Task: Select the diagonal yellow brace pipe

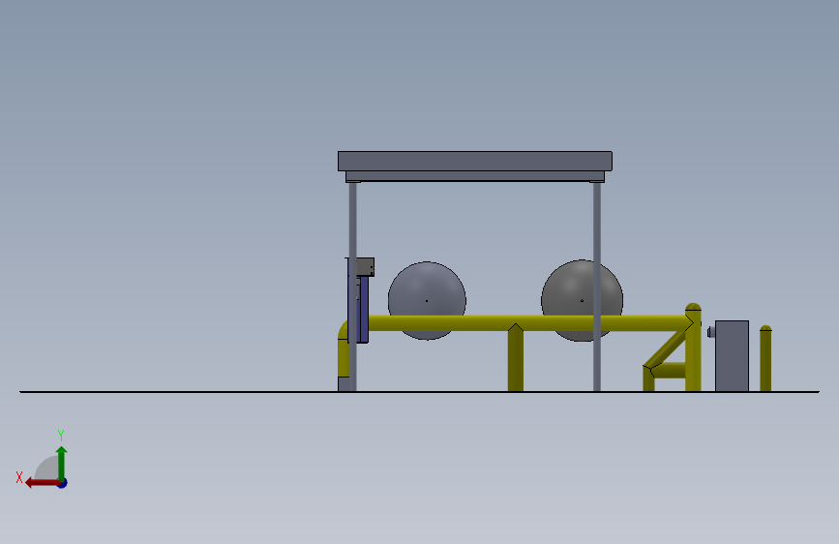Action: (665, 349)
